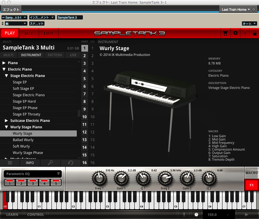Click the info 'i' icon

245,33
